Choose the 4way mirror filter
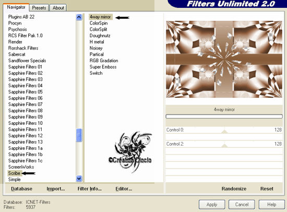287x212 pixels. click(100, 17)
